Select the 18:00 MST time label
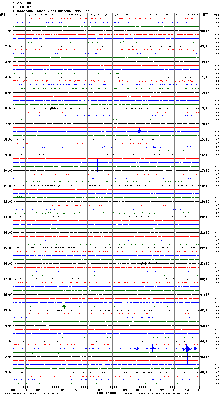 pyautogui.click(x=8, y=295)
